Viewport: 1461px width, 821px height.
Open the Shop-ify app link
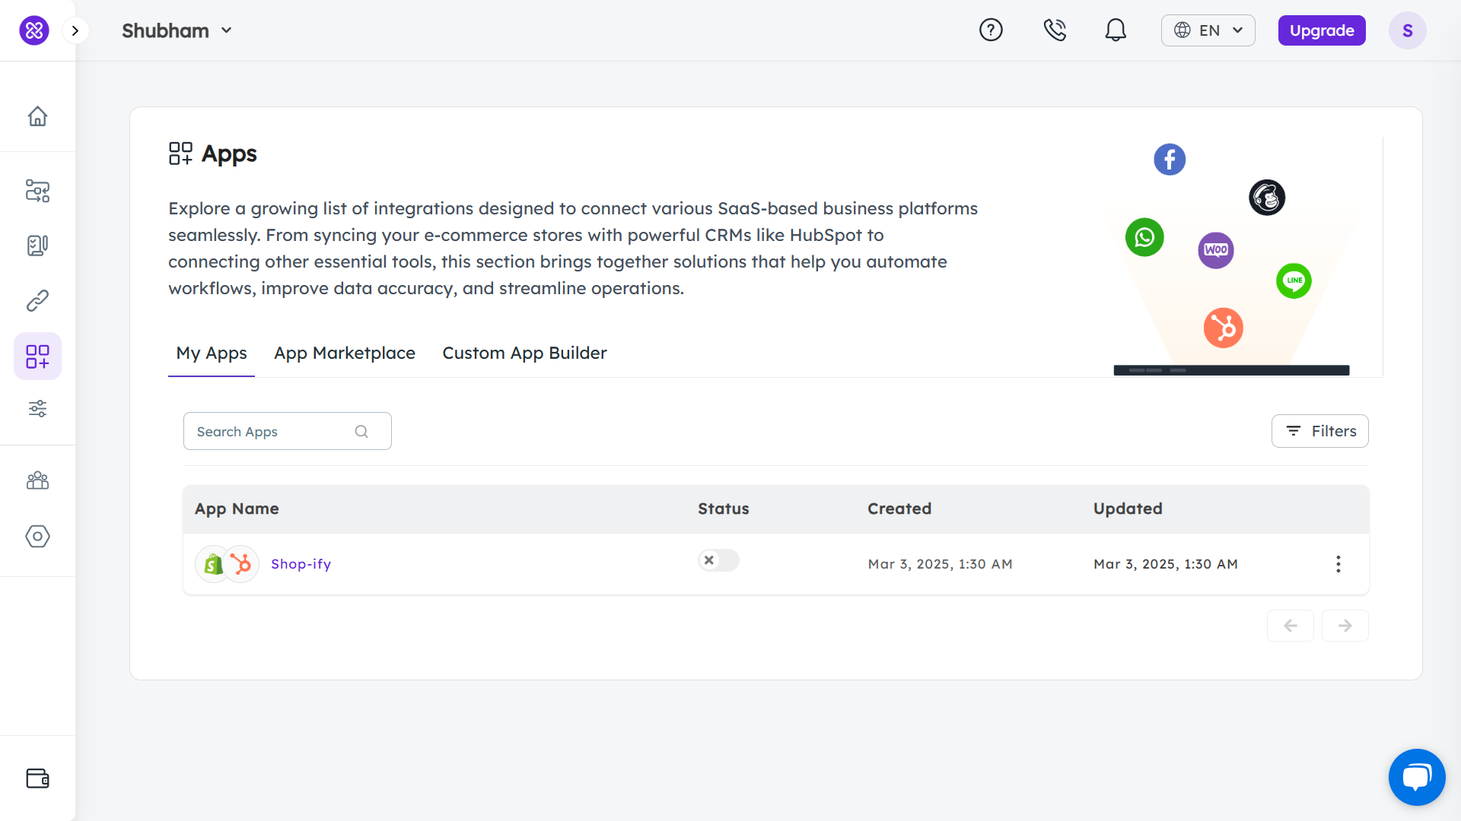[x=301, y=564]
